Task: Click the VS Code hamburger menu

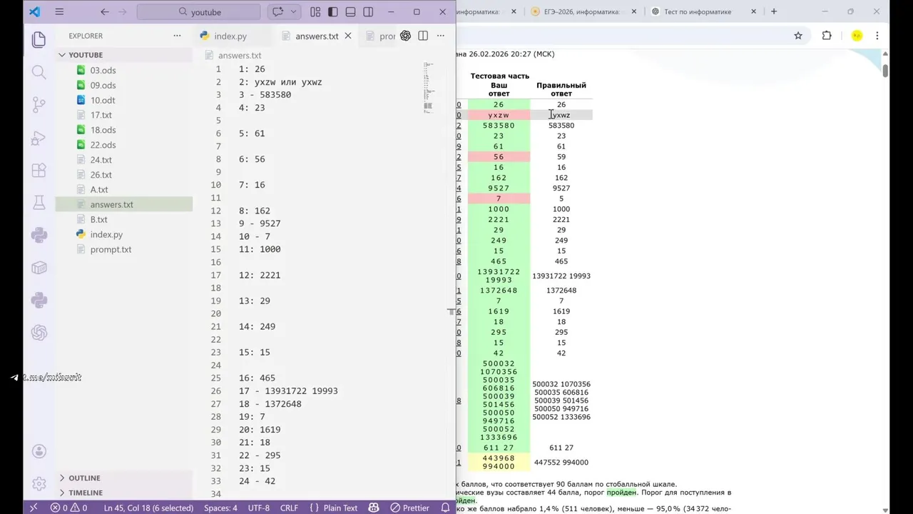Action: click(59, 12)
